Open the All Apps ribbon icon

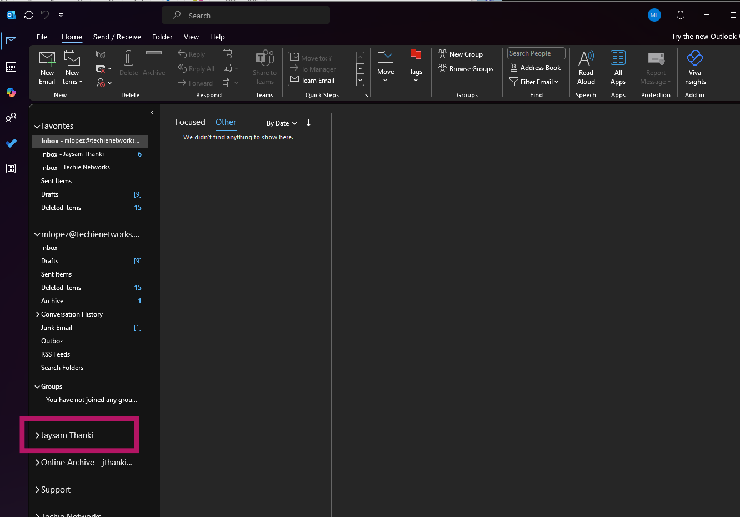[618, 59]
